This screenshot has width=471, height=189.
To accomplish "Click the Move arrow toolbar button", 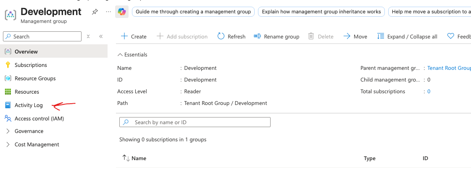I will coord(355,36).
